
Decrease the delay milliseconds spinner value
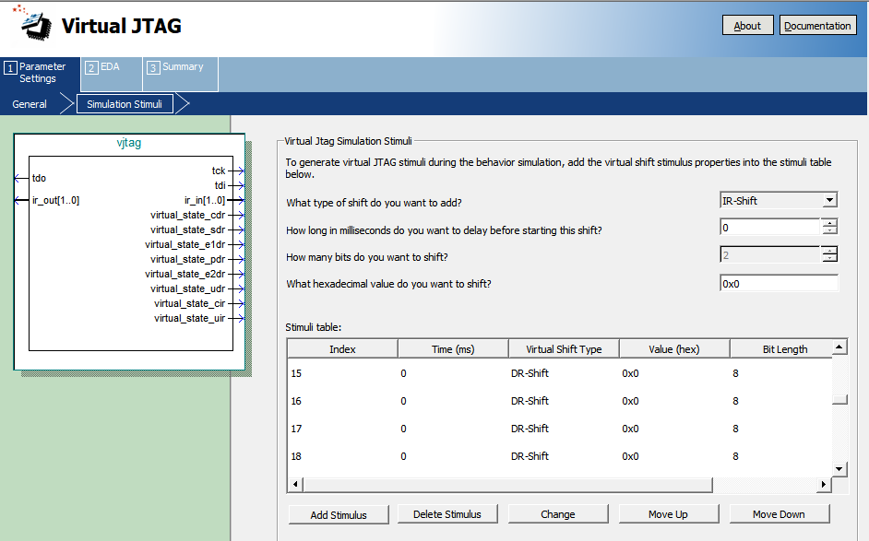pyautogui.click(x=829, y=231)
